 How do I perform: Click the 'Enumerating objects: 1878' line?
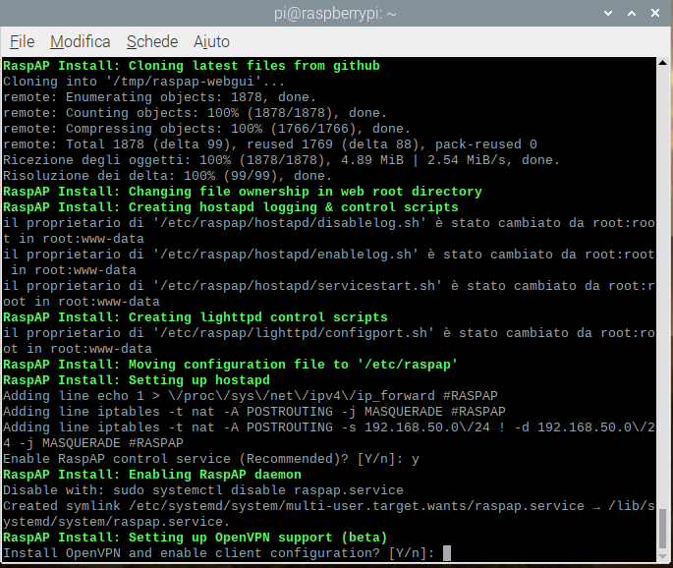pos(160,97)
